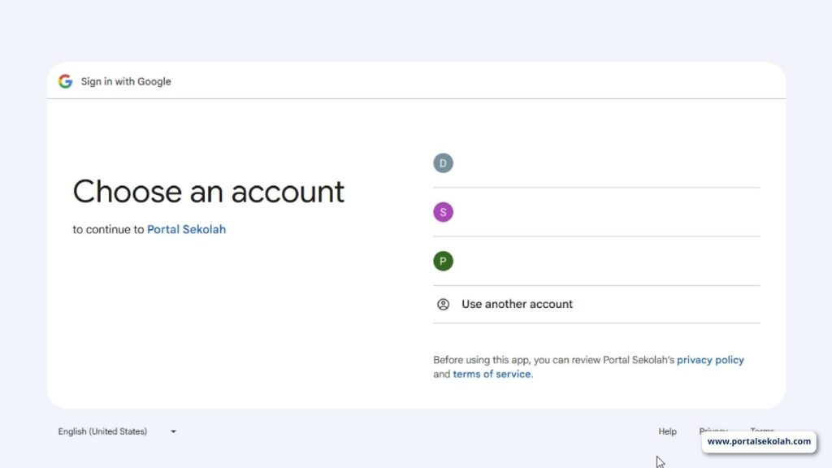Click the green "P" account avatar
This screenshot has width=832, height=468.
pos(443,261)
